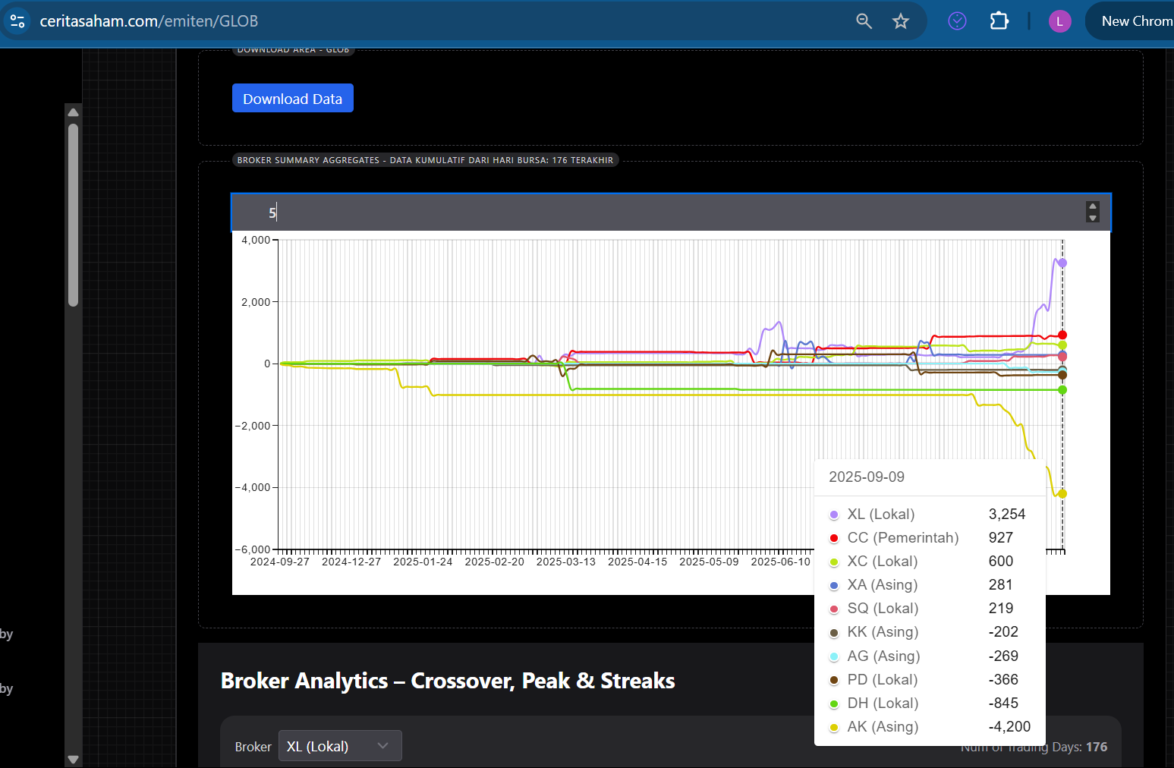The width and height of the screenshot is (1174, 768).
Task: Click the KK (Asing) tooltip row label
Action: point(883,631)
